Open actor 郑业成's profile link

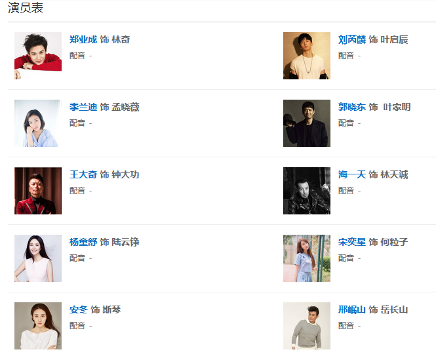(83, 40)
